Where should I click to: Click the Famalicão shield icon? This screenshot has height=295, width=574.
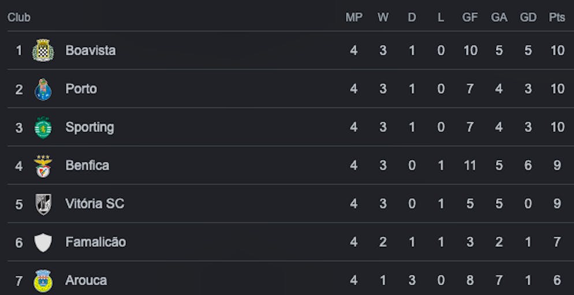(x=43, y=243)
